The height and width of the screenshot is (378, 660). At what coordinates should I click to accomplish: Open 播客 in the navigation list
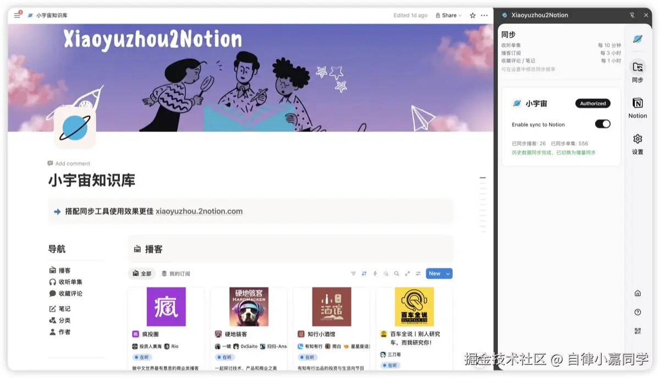60,270
